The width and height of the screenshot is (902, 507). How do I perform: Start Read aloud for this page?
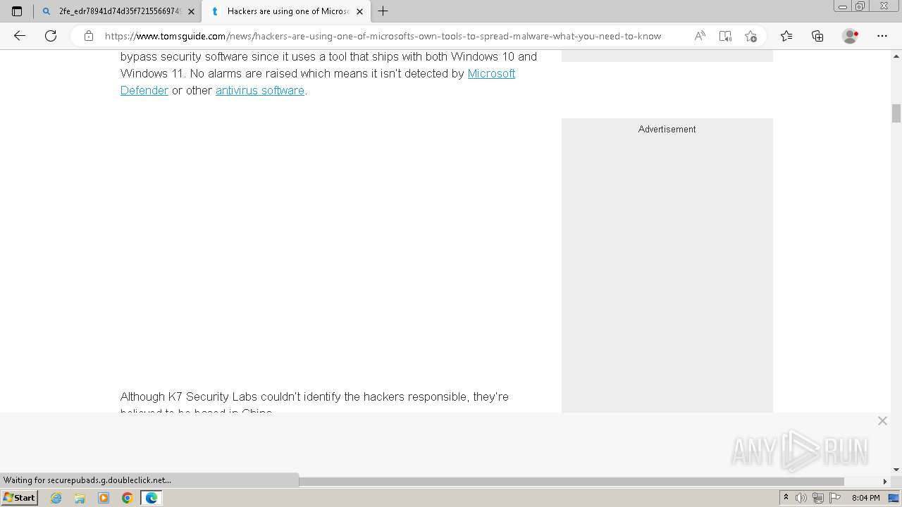coord(700,36)
